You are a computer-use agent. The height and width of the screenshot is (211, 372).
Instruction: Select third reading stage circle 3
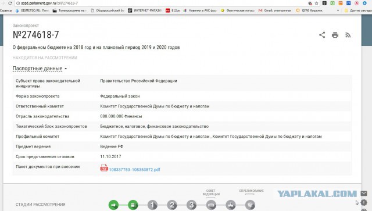191,205
